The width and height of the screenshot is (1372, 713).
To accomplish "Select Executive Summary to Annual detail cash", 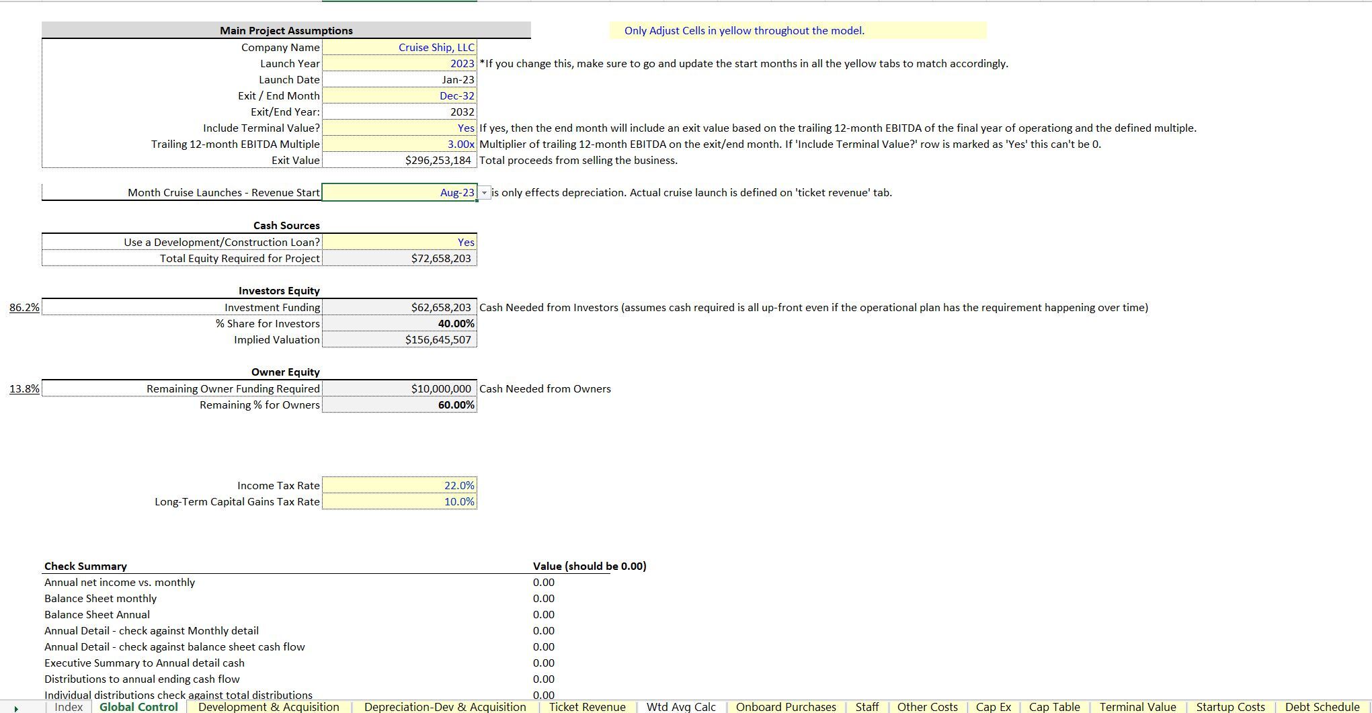I will tap(145, 663).
